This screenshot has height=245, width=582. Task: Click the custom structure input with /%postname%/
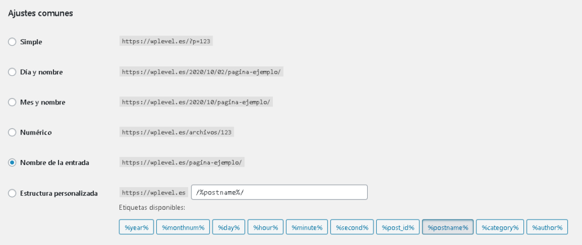279,192
